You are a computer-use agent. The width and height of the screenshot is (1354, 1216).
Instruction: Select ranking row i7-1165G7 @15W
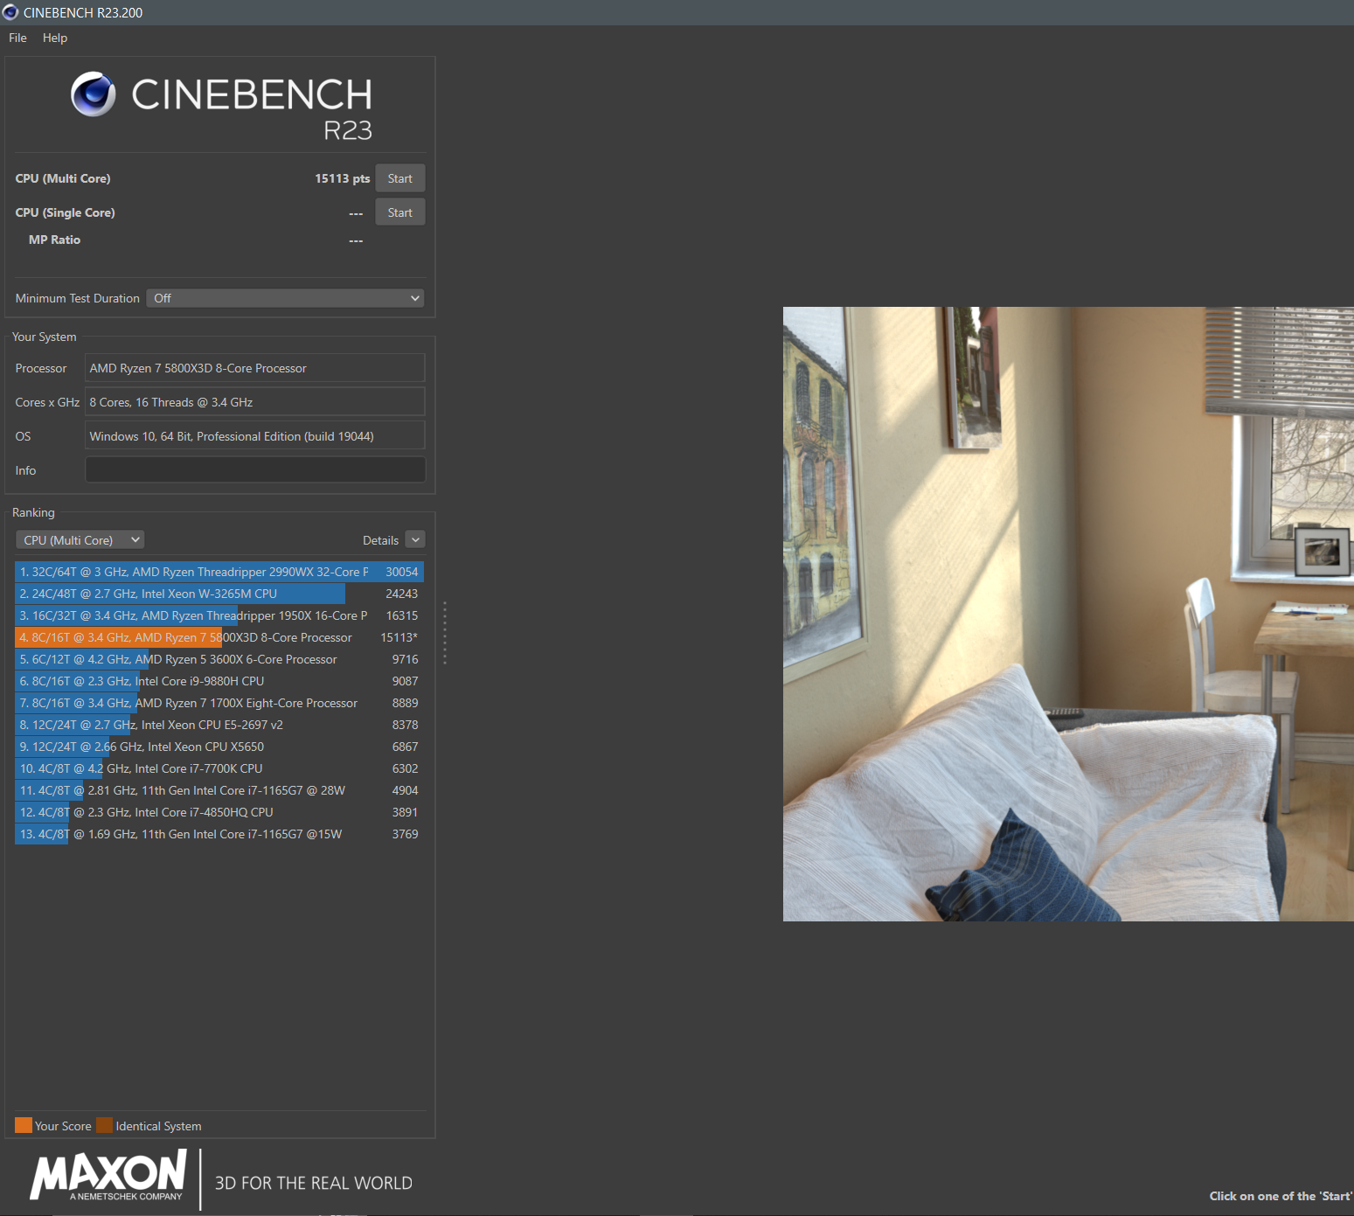(x=219, y=834)
